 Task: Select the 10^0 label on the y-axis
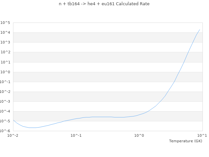(5, 72)
